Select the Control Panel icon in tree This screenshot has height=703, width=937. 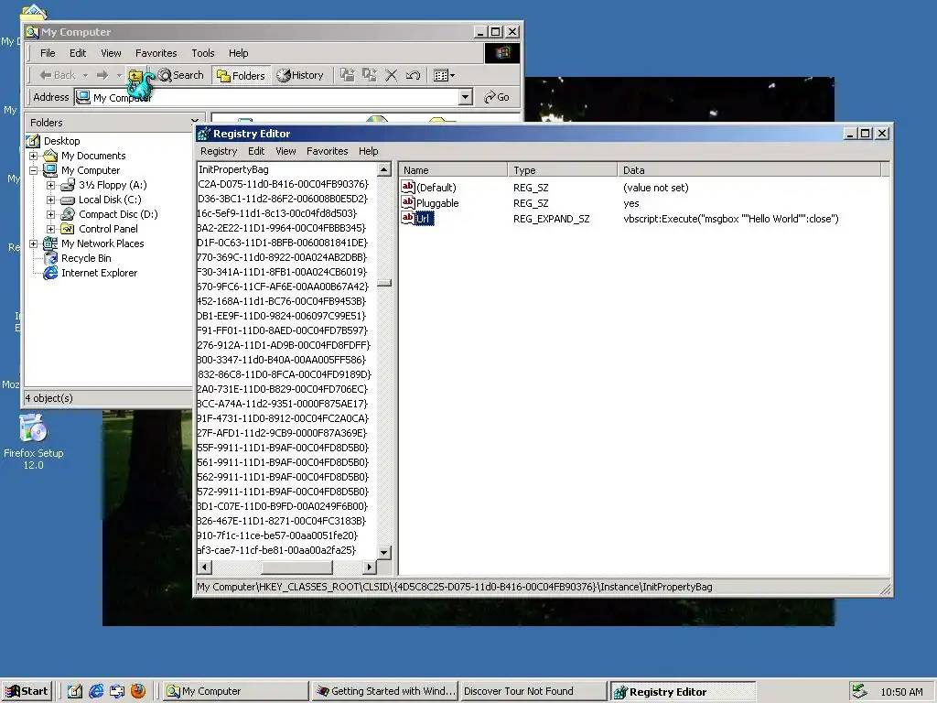click(x=68, y=229)
